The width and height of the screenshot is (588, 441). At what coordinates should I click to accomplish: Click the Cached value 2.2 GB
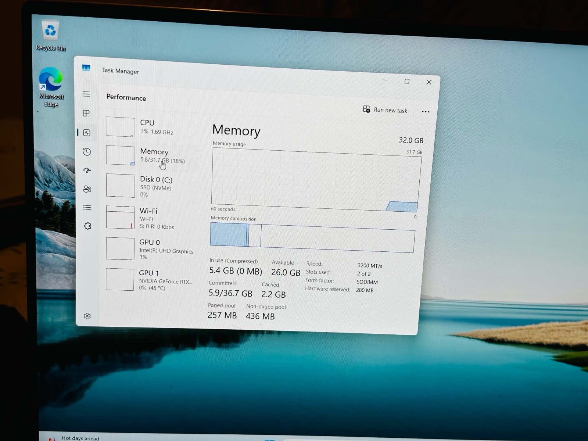273,294
